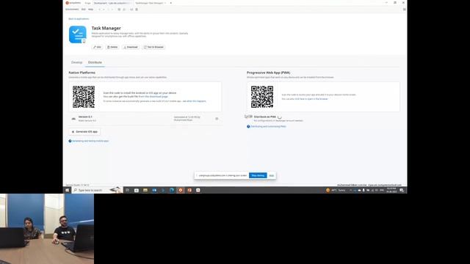The width and height of the screenshot is (470, 264).
Task: Open the Edge browser taskbar icon
Action: point(171,190)
